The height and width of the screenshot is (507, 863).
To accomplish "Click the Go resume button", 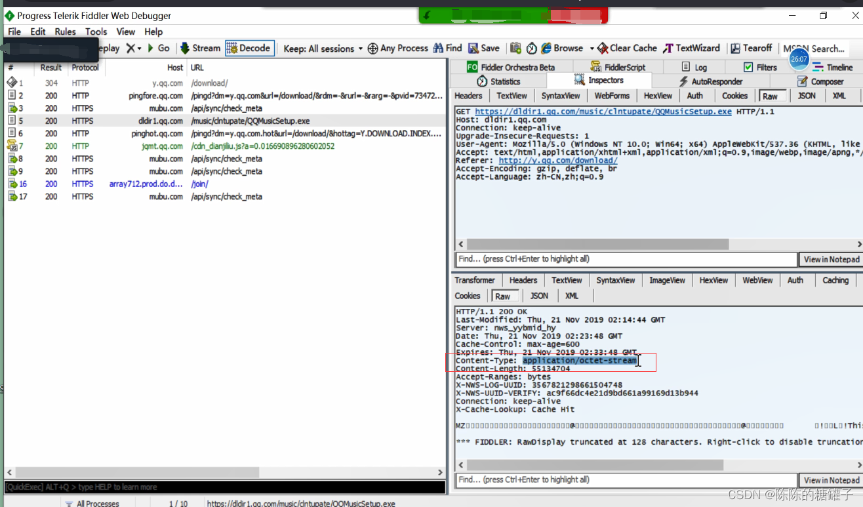I will click(158, 49).
